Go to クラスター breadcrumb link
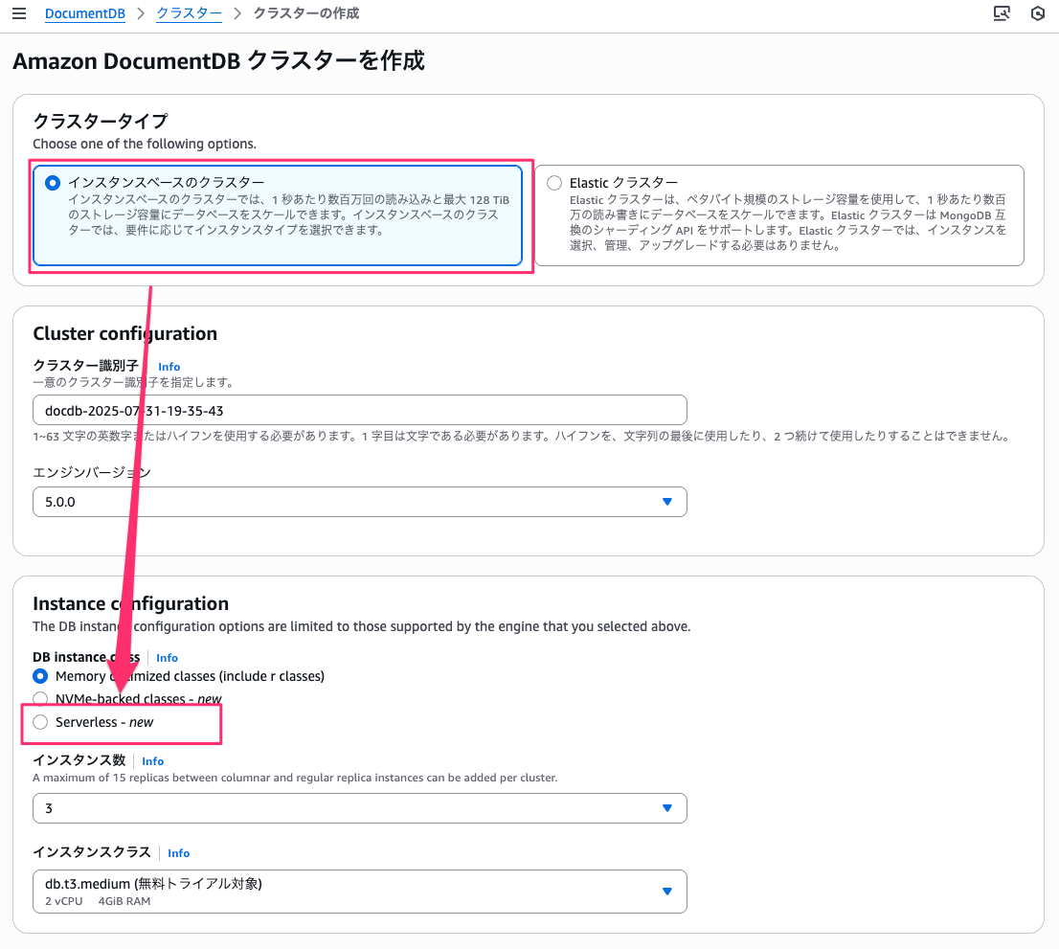1059x949 pixels. click(190, 13)
